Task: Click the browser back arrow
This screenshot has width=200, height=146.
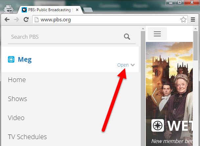Action: coord(7,19)
